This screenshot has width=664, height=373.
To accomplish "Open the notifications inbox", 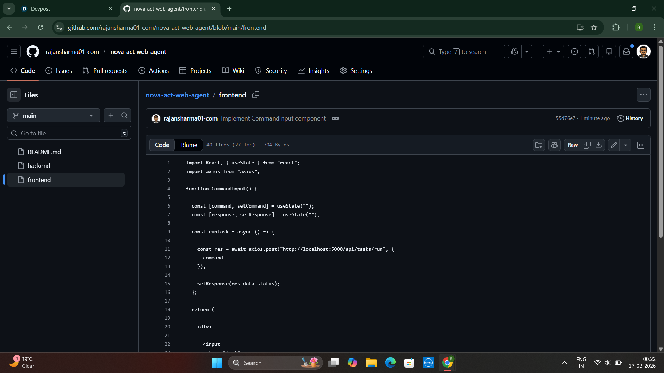I will click(x=626, y=51).
